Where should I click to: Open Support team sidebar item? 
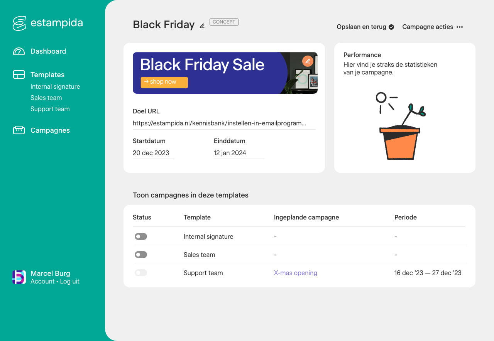click(50, 109)
